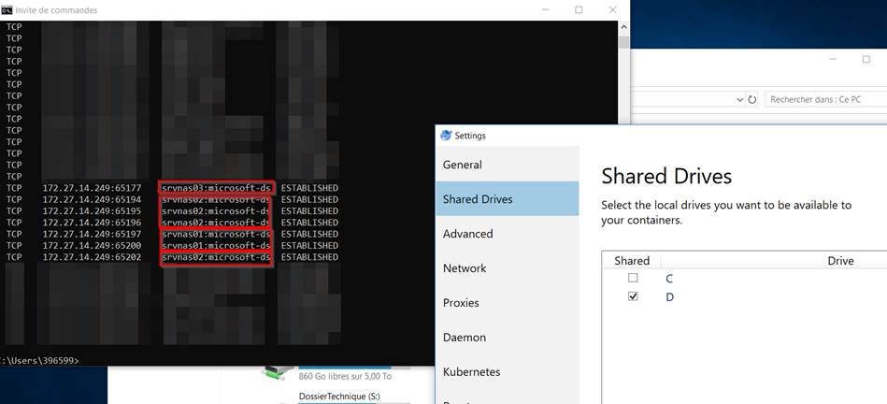The width and height of the screenshot is (887, 404).
Task: Maximize the Invite de commandes window
Action: click(x=579, y=9)
